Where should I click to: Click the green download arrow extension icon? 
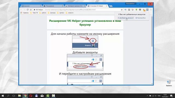[x=136, y=10]
